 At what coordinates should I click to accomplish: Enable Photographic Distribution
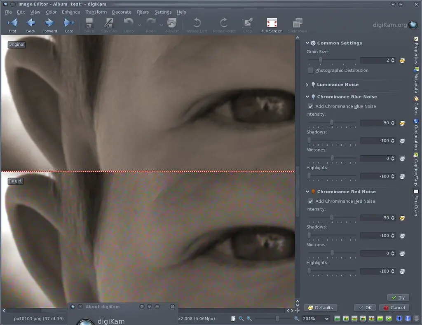pyautogui.click(x=309, y=70)
